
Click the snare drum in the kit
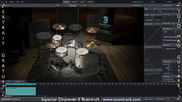click(x=61, y=52)
